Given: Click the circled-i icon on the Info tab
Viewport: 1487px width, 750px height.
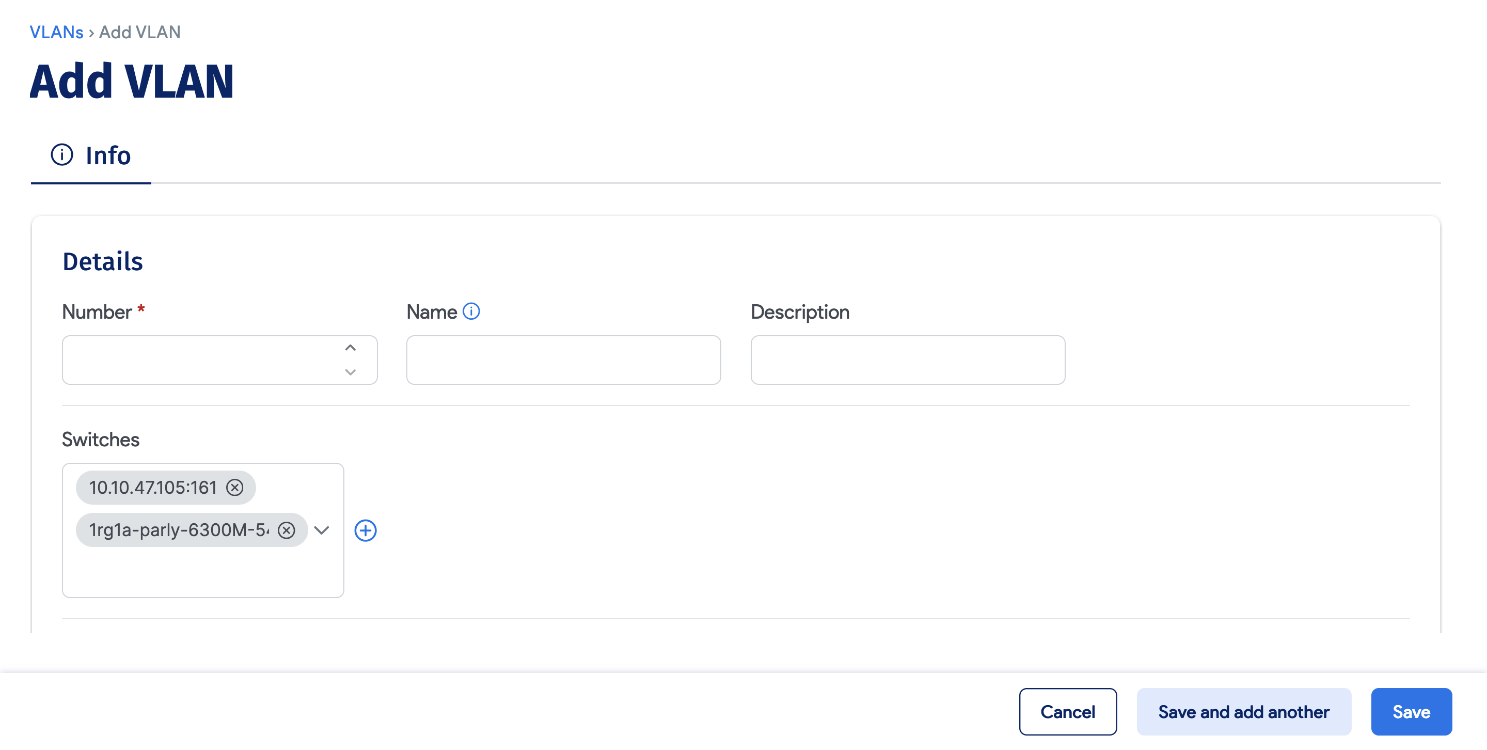Looking at the screenshot, I should pos(63,154).
